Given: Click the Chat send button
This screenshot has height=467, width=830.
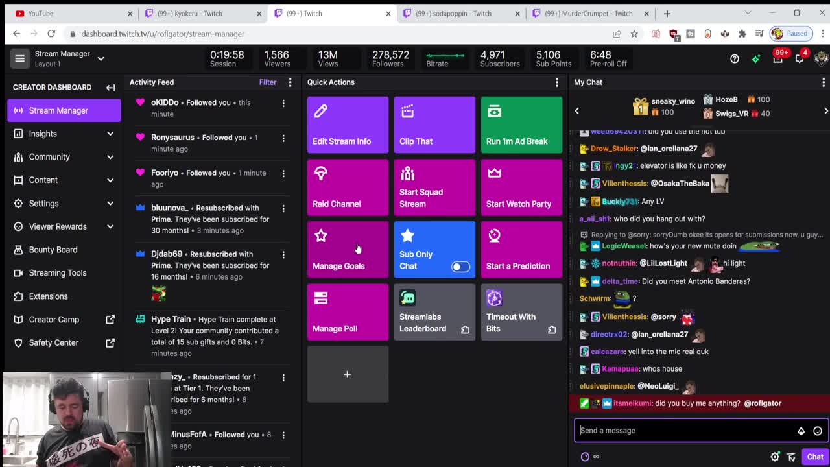Looking at the screenshot, I should [815, 457].
